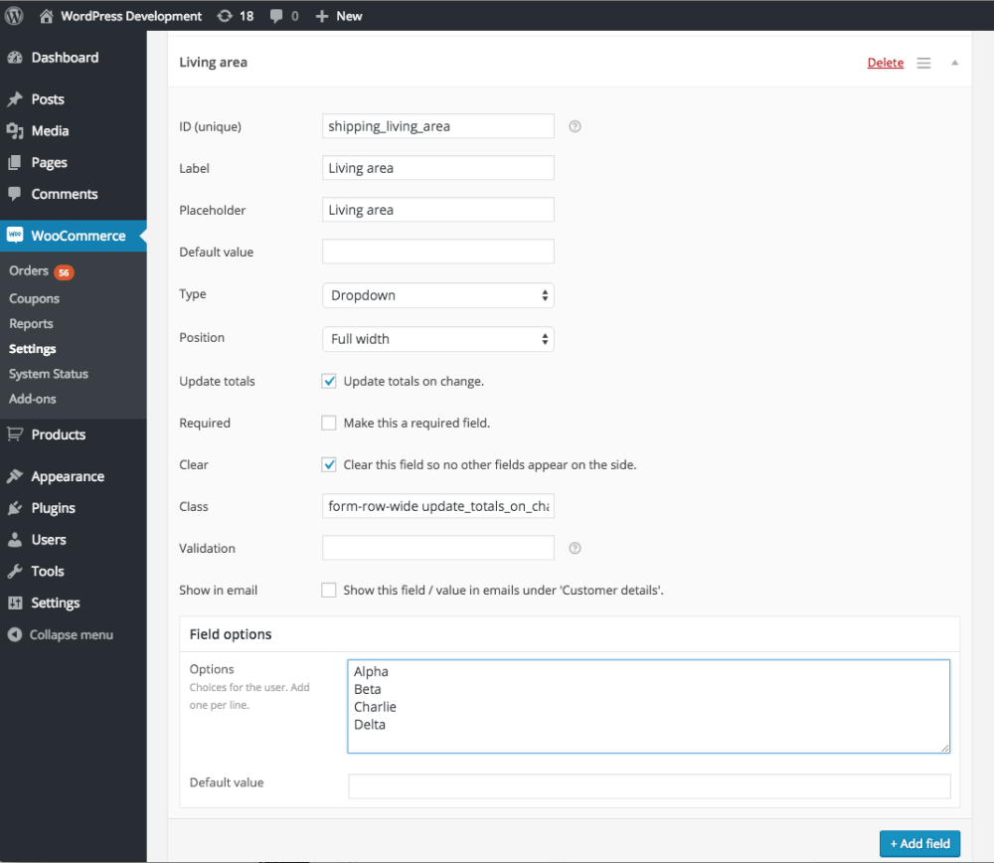Click the WordPress logo icon
This screenshot has width=994, height=863.
point(14,15)
